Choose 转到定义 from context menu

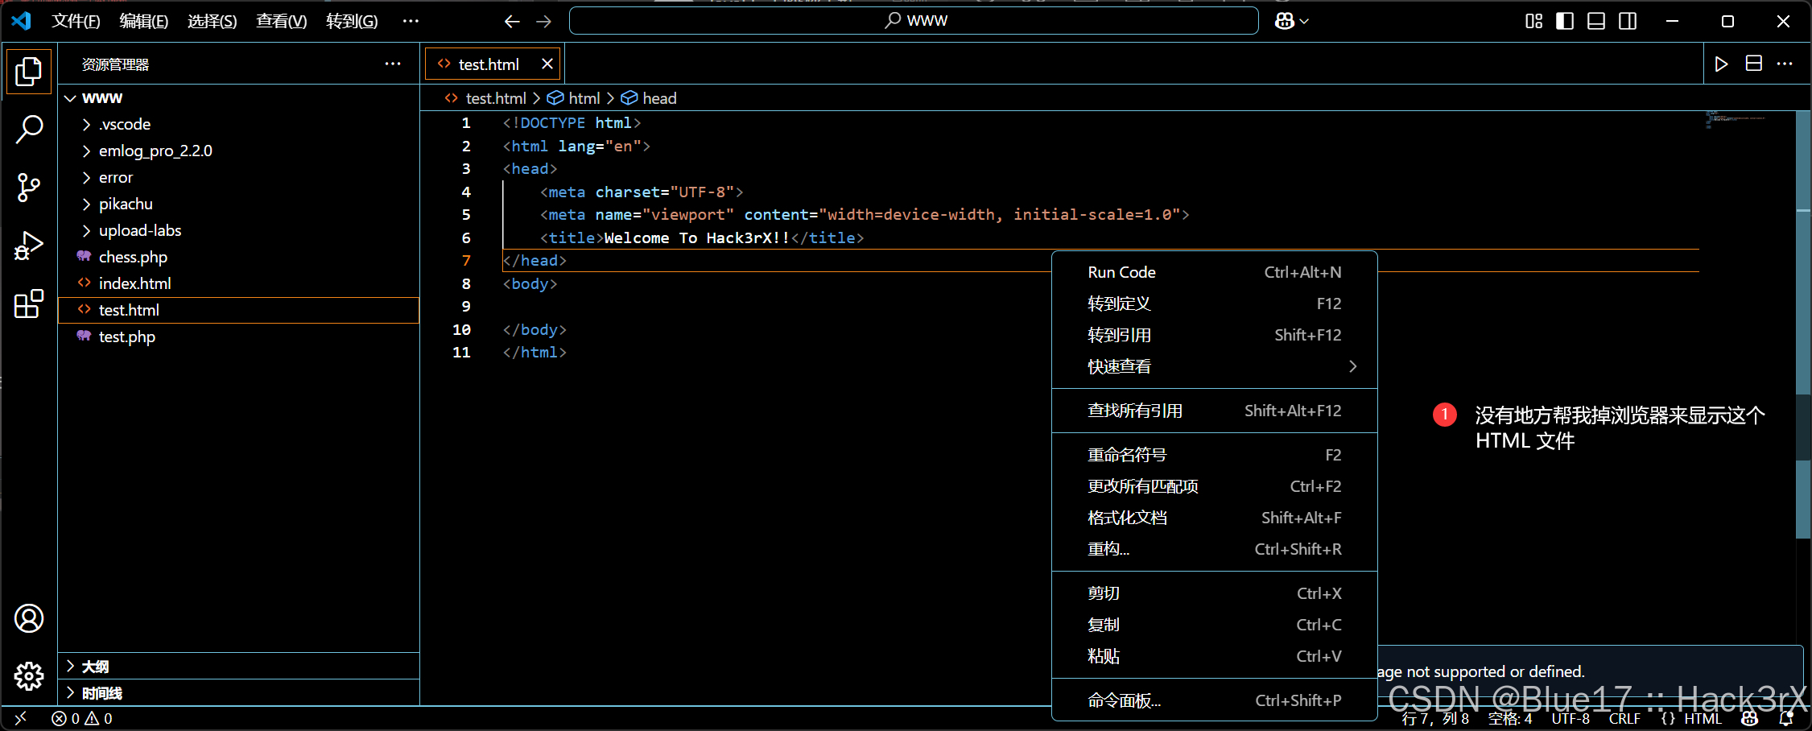(x=1215, y=304)
